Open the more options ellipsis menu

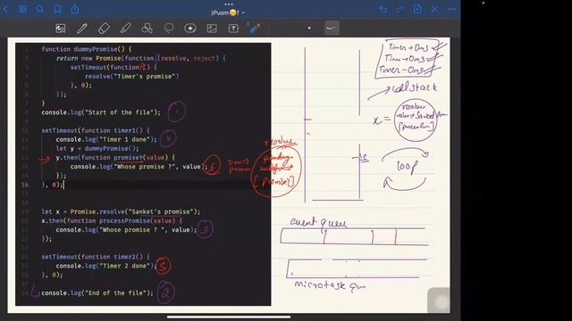pos(452,10)
